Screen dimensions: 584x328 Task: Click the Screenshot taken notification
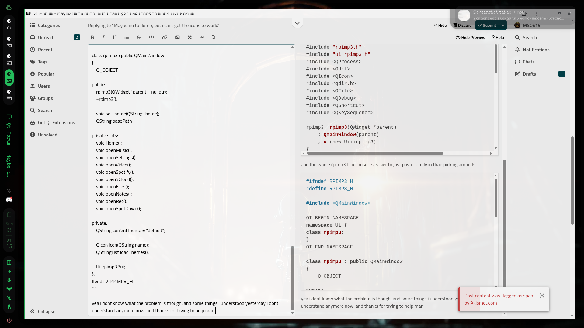(x=513, y=15)
